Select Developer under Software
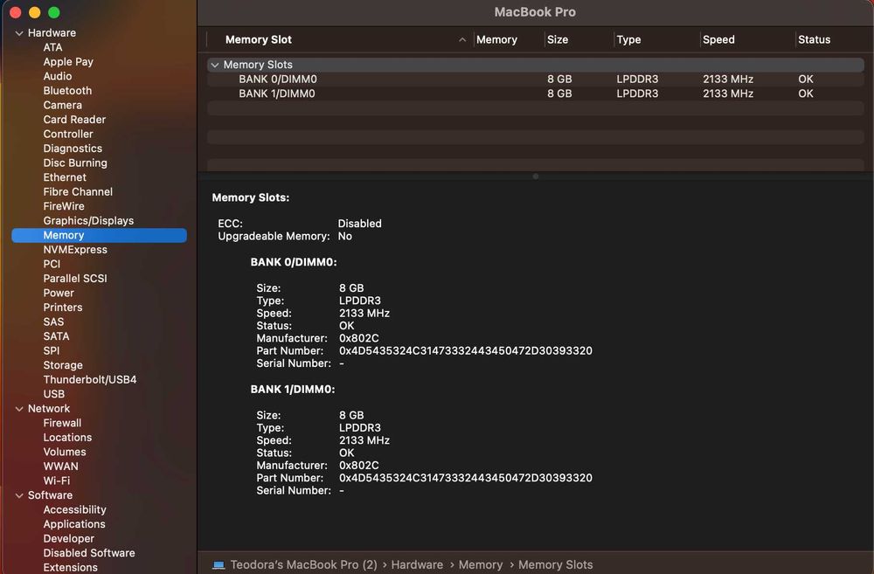This screenshot has width=874, height=574. click(68, 539)
